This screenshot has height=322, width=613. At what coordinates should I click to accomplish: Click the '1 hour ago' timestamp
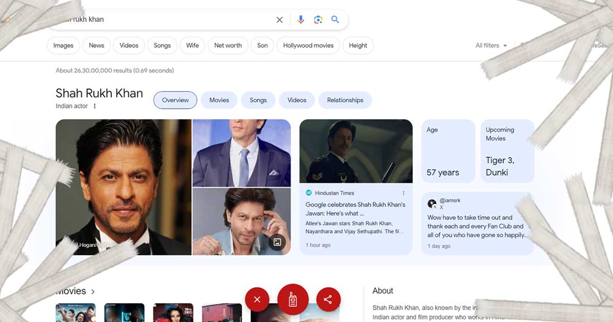pyautogui.click(x=318, y=245)
